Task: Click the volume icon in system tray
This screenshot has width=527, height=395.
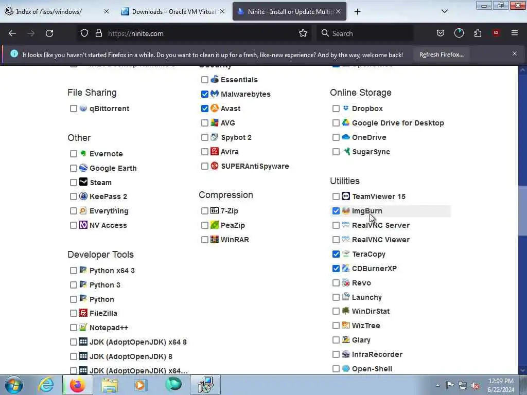Action: 476,386
